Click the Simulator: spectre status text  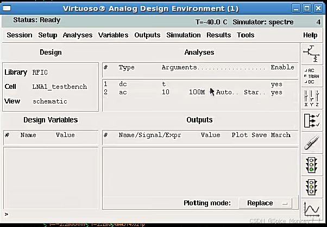(263, 22)
